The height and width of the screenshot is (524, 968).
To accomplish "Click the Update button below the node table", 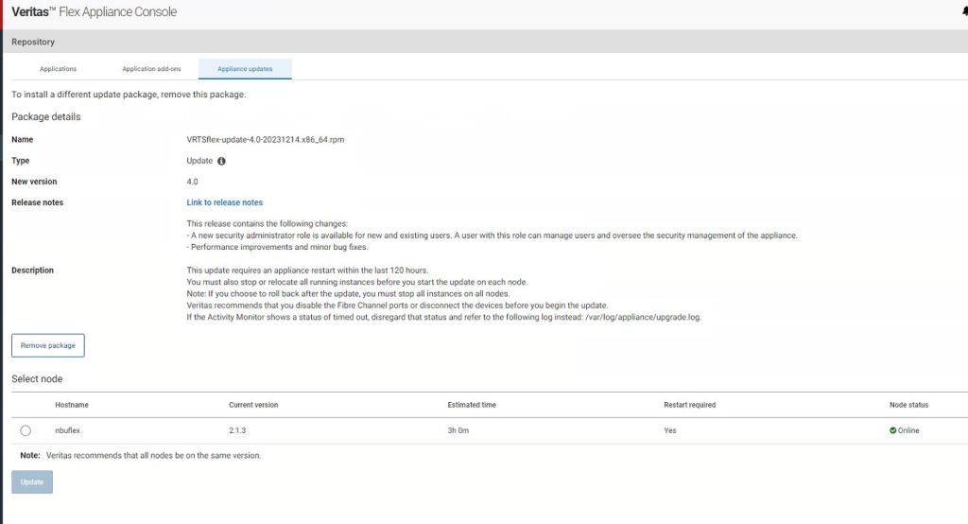I will pyautogui.click(x=32, y=481).
